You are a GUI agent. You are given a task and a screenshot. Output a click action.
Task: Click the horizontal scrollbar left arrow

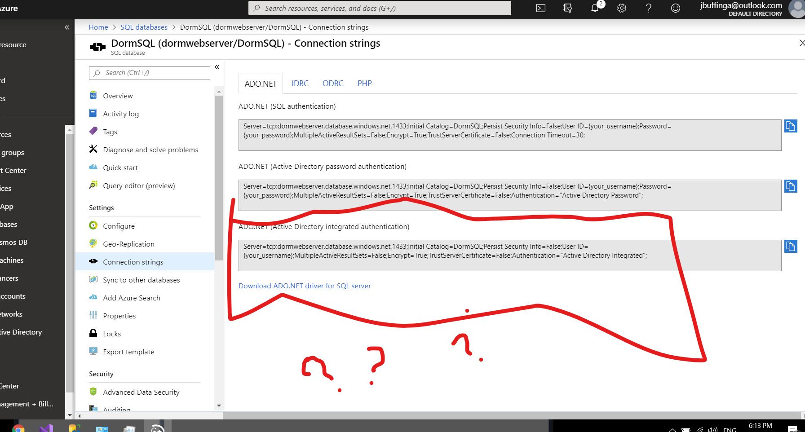point(79,416)
